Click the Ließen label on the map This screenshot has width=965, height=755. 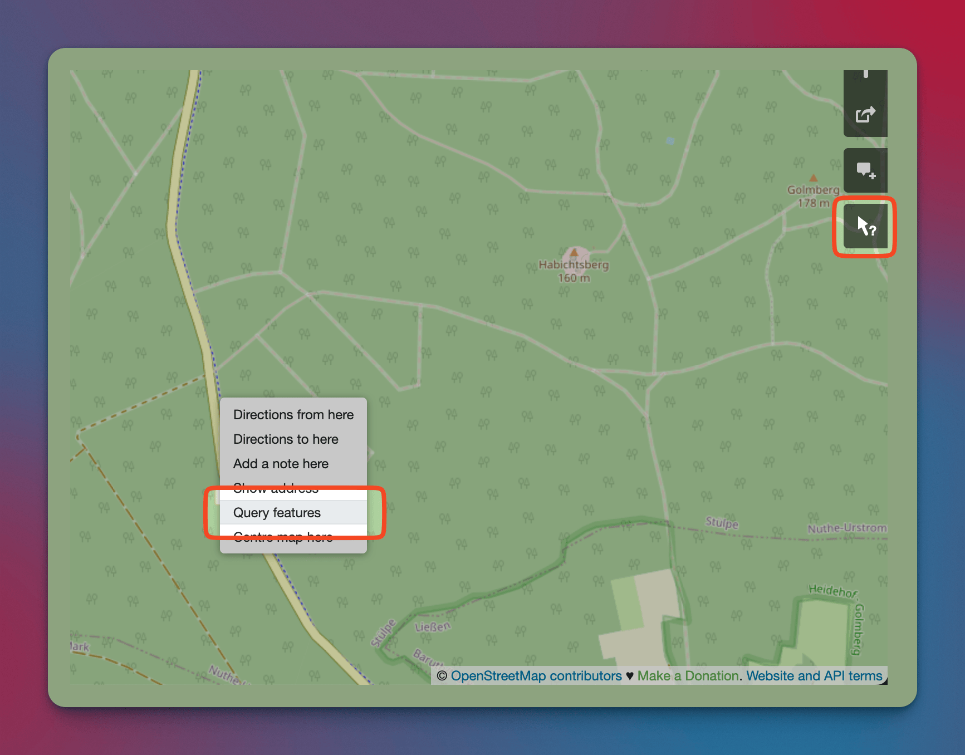433,627
